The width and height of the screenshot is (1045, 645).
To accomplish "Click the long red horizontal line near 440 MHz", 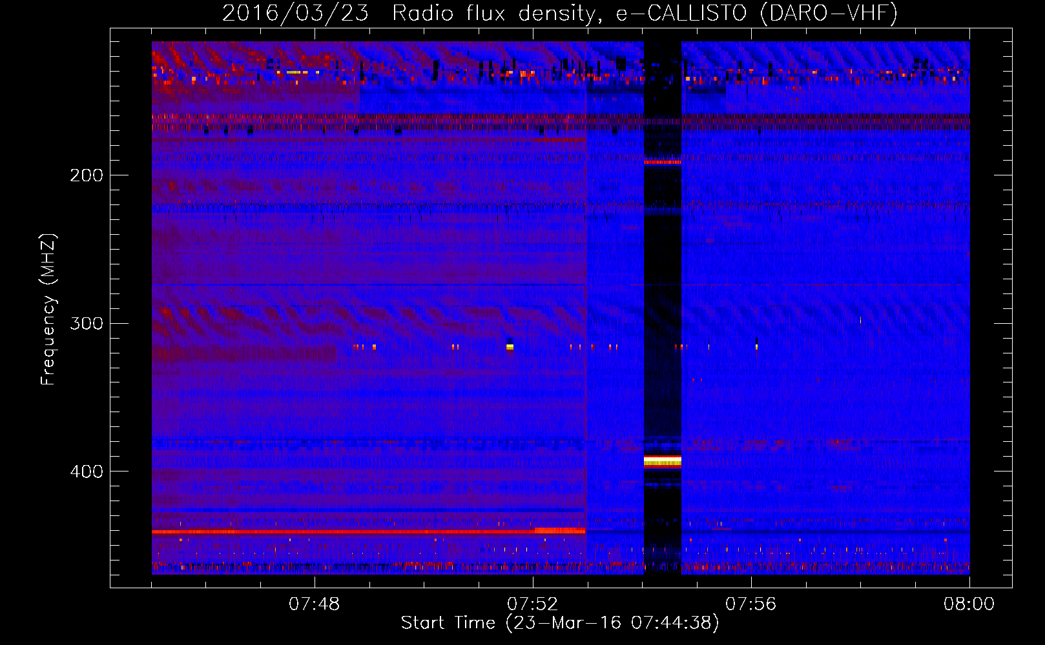I will click(x=368, y=531).
